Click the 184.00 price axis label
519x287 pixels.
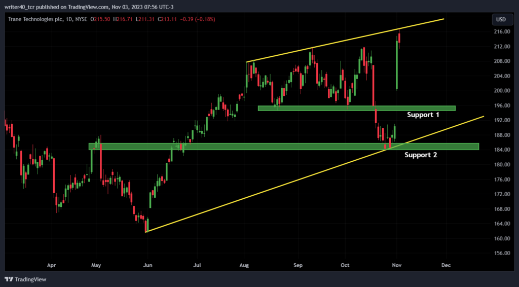(502, 150)
